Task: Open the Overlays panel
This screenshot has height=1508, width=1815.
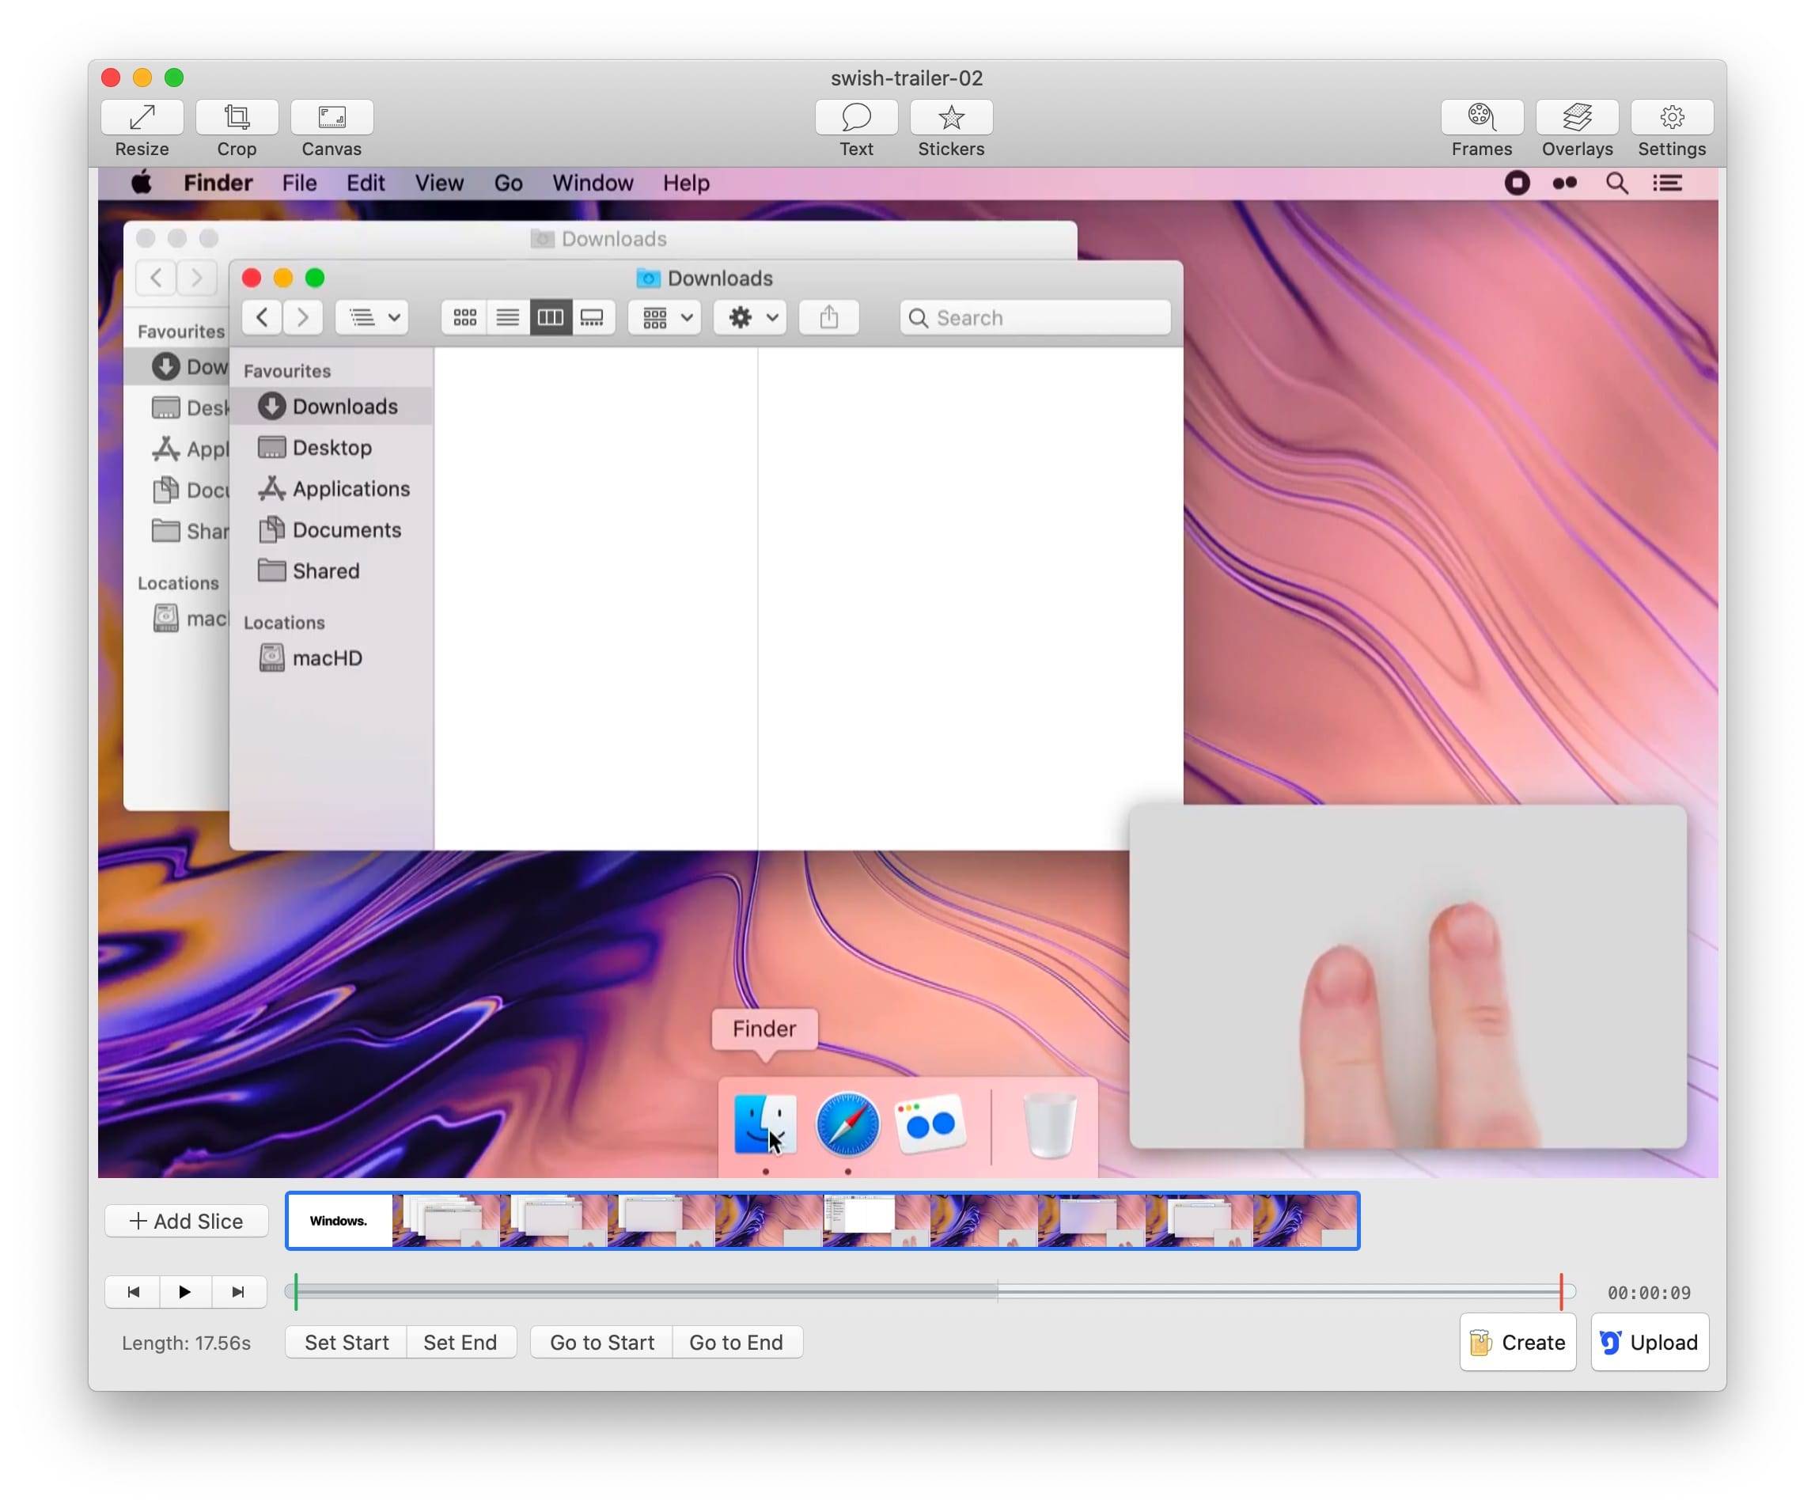Action: click(1577, 118)
